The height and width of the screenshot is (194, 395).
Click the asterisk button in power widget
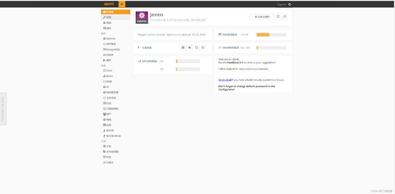pyautogui.click(x=190, y=48)
